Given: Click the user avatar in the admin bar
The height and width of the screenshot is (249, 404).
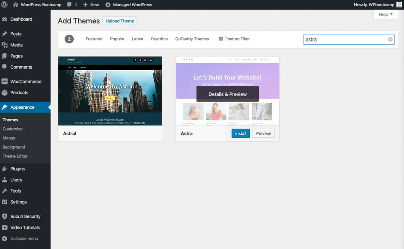Looking at the screenshot, I should coord(399,5).
